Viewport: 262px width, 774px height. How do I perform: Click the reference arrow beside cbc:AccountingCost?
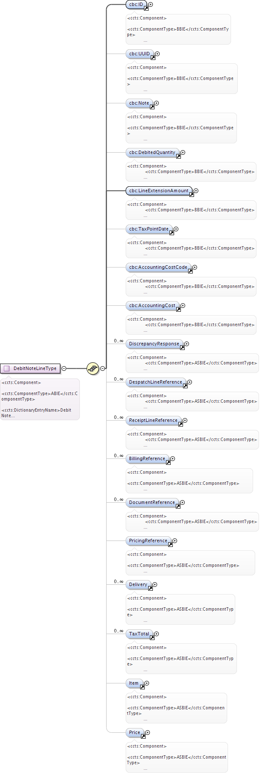coord(178,309)
